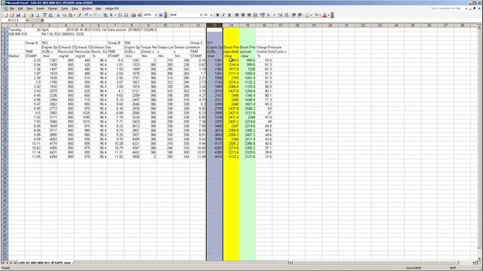Open Print Preview from toolbar
Screen dimensions: 483x271
(x=38, y=15)
